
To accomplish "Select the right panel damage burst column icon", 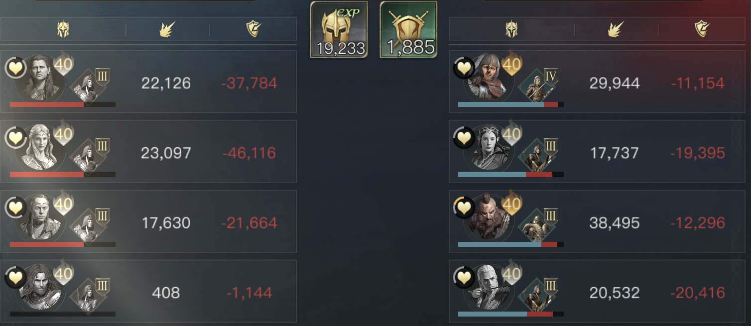I will coord(616,30).
